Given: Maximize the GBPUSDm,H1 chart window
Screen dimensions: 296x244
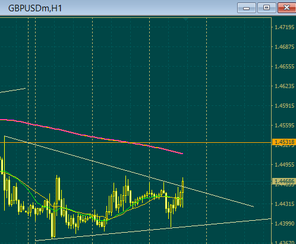Looking at the screenshot, I should tap(267, 8).
